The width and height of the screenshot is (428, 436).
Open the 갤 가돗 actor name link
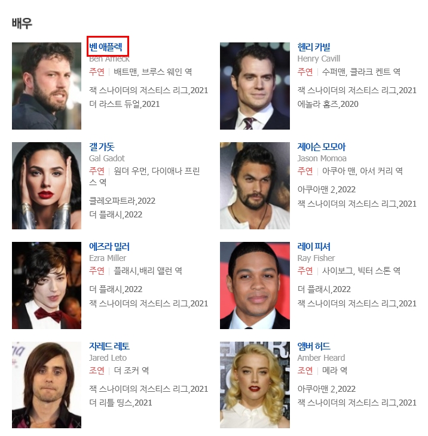102,147
